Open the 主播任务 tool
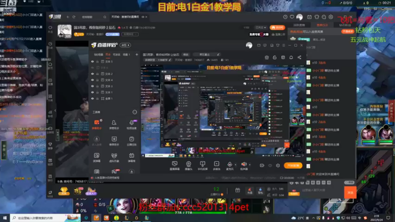The height and width of the screenshot is (222, 395). [x=131, y=141]
